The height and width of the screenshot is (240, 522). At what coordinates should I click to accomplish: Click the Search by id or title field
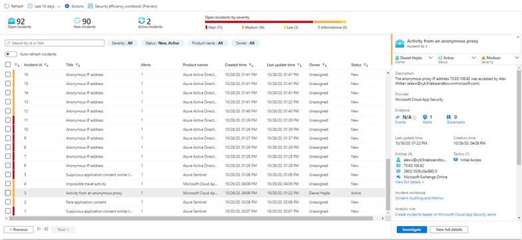click(x=55, y=43)
